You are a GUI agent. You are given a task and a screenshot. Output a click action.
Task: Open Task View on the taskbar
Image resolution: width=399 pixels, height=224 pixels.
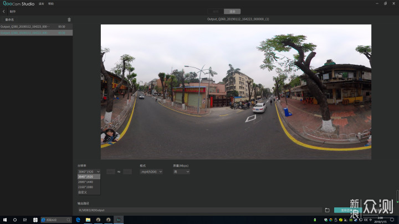click(24, 220)
